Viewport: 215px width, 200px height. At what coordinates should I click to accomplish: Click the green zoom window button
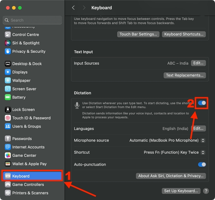coord(20,8)
